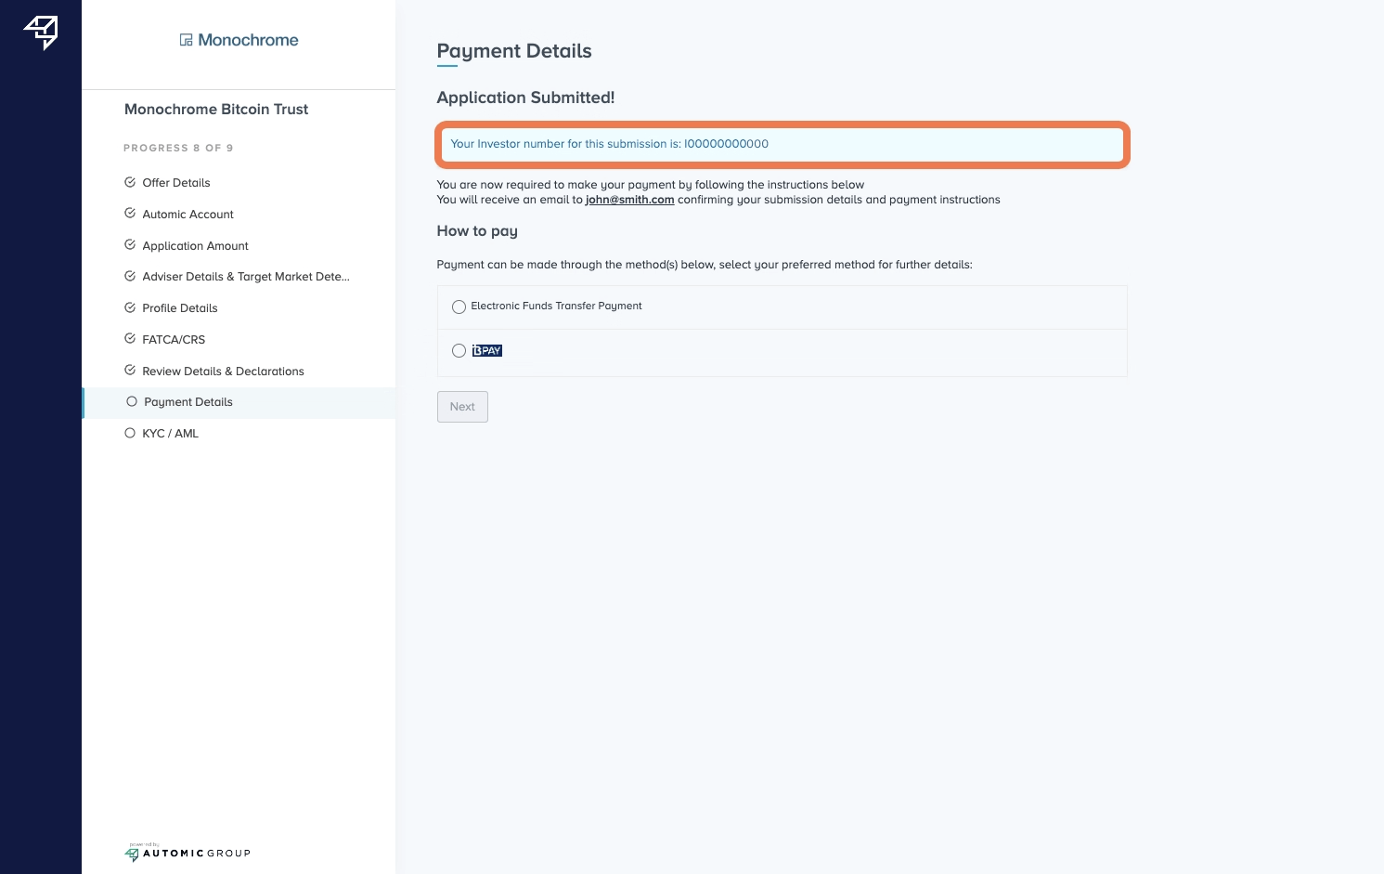Go to Application Amount step
Screen dimensions: 1384x874
coord(195,246)
